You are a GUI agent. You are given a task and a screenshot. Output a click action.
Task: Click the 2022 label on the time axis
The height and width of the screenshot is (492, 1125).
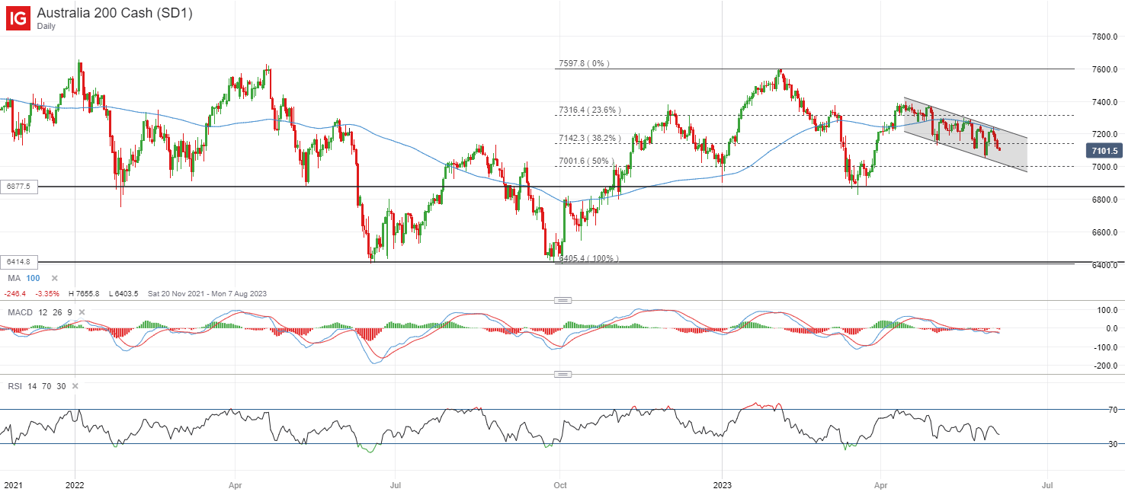coord(75,484)
